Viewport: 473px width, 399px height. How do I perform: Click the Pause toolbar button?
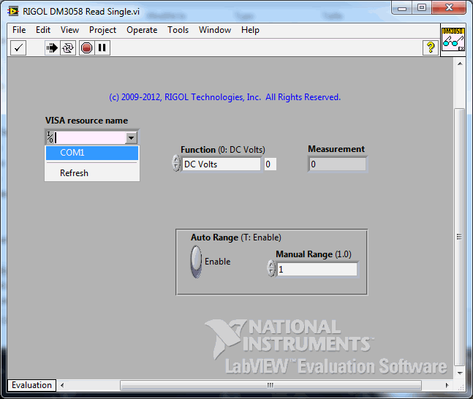pos(102,47)
